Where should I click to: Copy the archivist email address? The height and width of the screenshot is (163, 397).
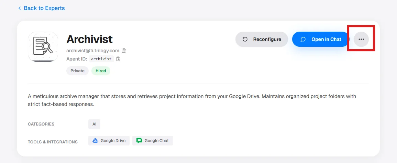124,51
